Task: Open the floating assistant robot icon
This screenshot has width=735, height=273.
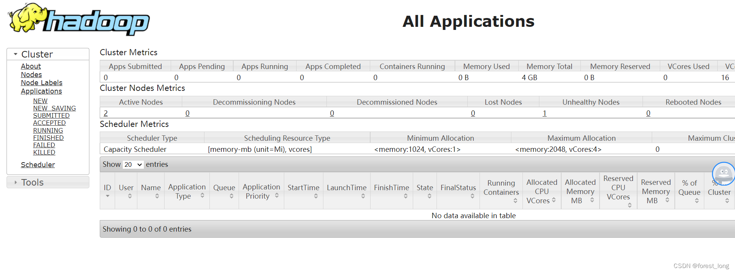Action: [724, 174]
